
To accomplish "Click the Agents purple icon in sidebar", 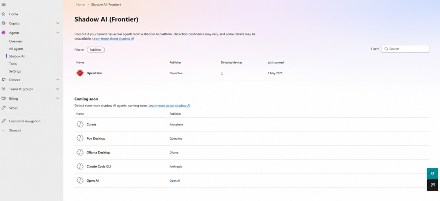I will [3, 33].
